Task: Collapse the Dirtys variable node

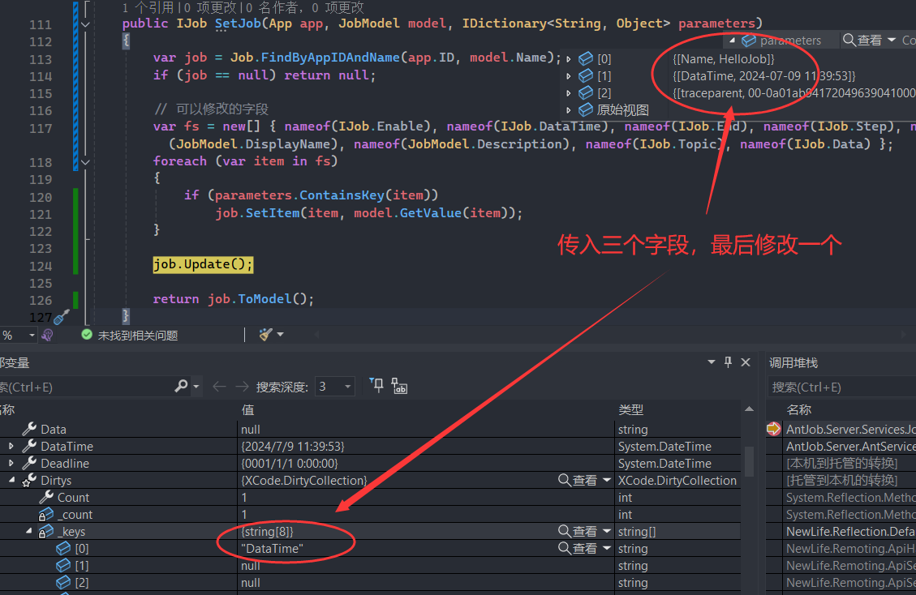Action: (x=11, y=481)
